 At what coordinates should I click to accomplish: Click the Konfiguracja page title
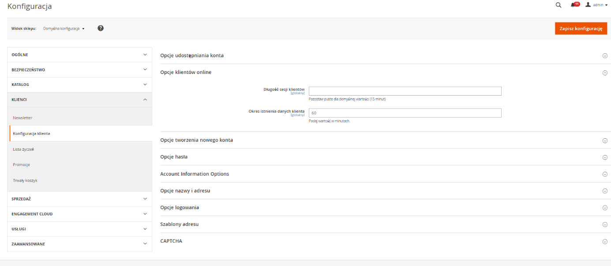click(30, 6)
